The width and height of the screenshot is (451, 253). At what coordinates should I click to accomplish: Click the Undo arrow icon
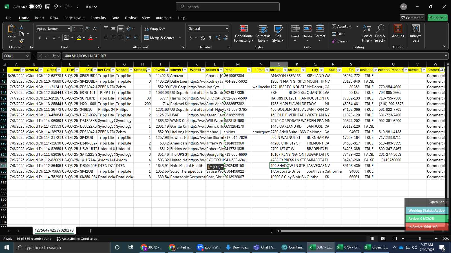click(56, 7)
